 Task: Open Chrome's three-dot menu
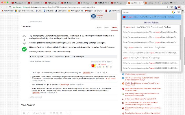click(183, 7)
